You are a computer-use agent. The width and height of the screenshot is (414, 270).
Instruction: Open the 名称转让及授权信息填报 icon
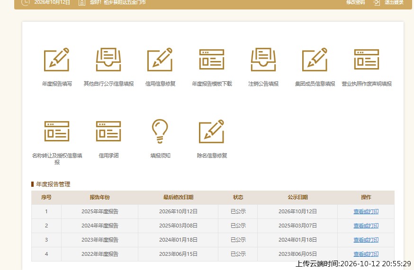57,131
